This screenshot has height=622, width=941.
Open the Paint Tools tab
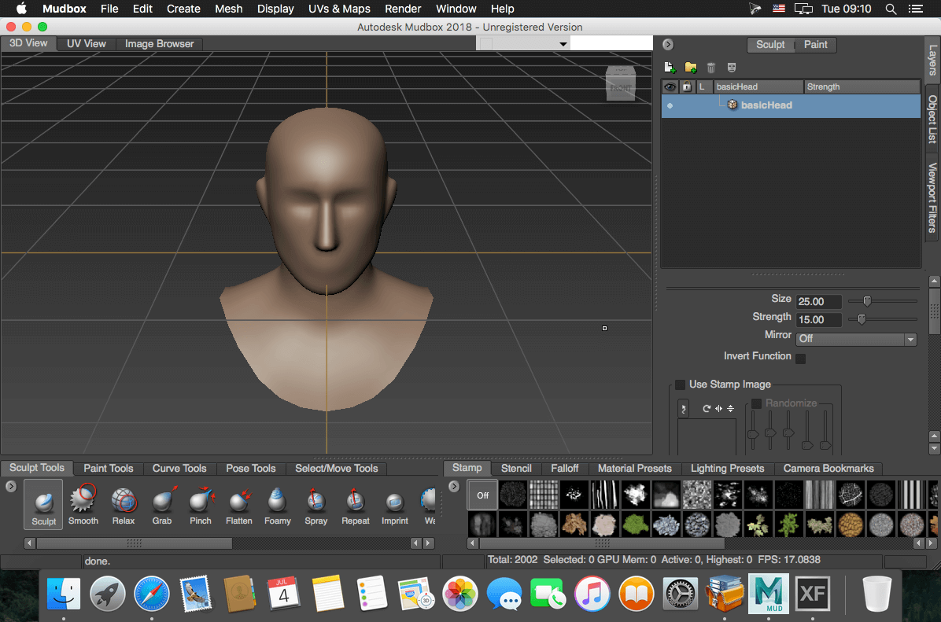(108, 469)
